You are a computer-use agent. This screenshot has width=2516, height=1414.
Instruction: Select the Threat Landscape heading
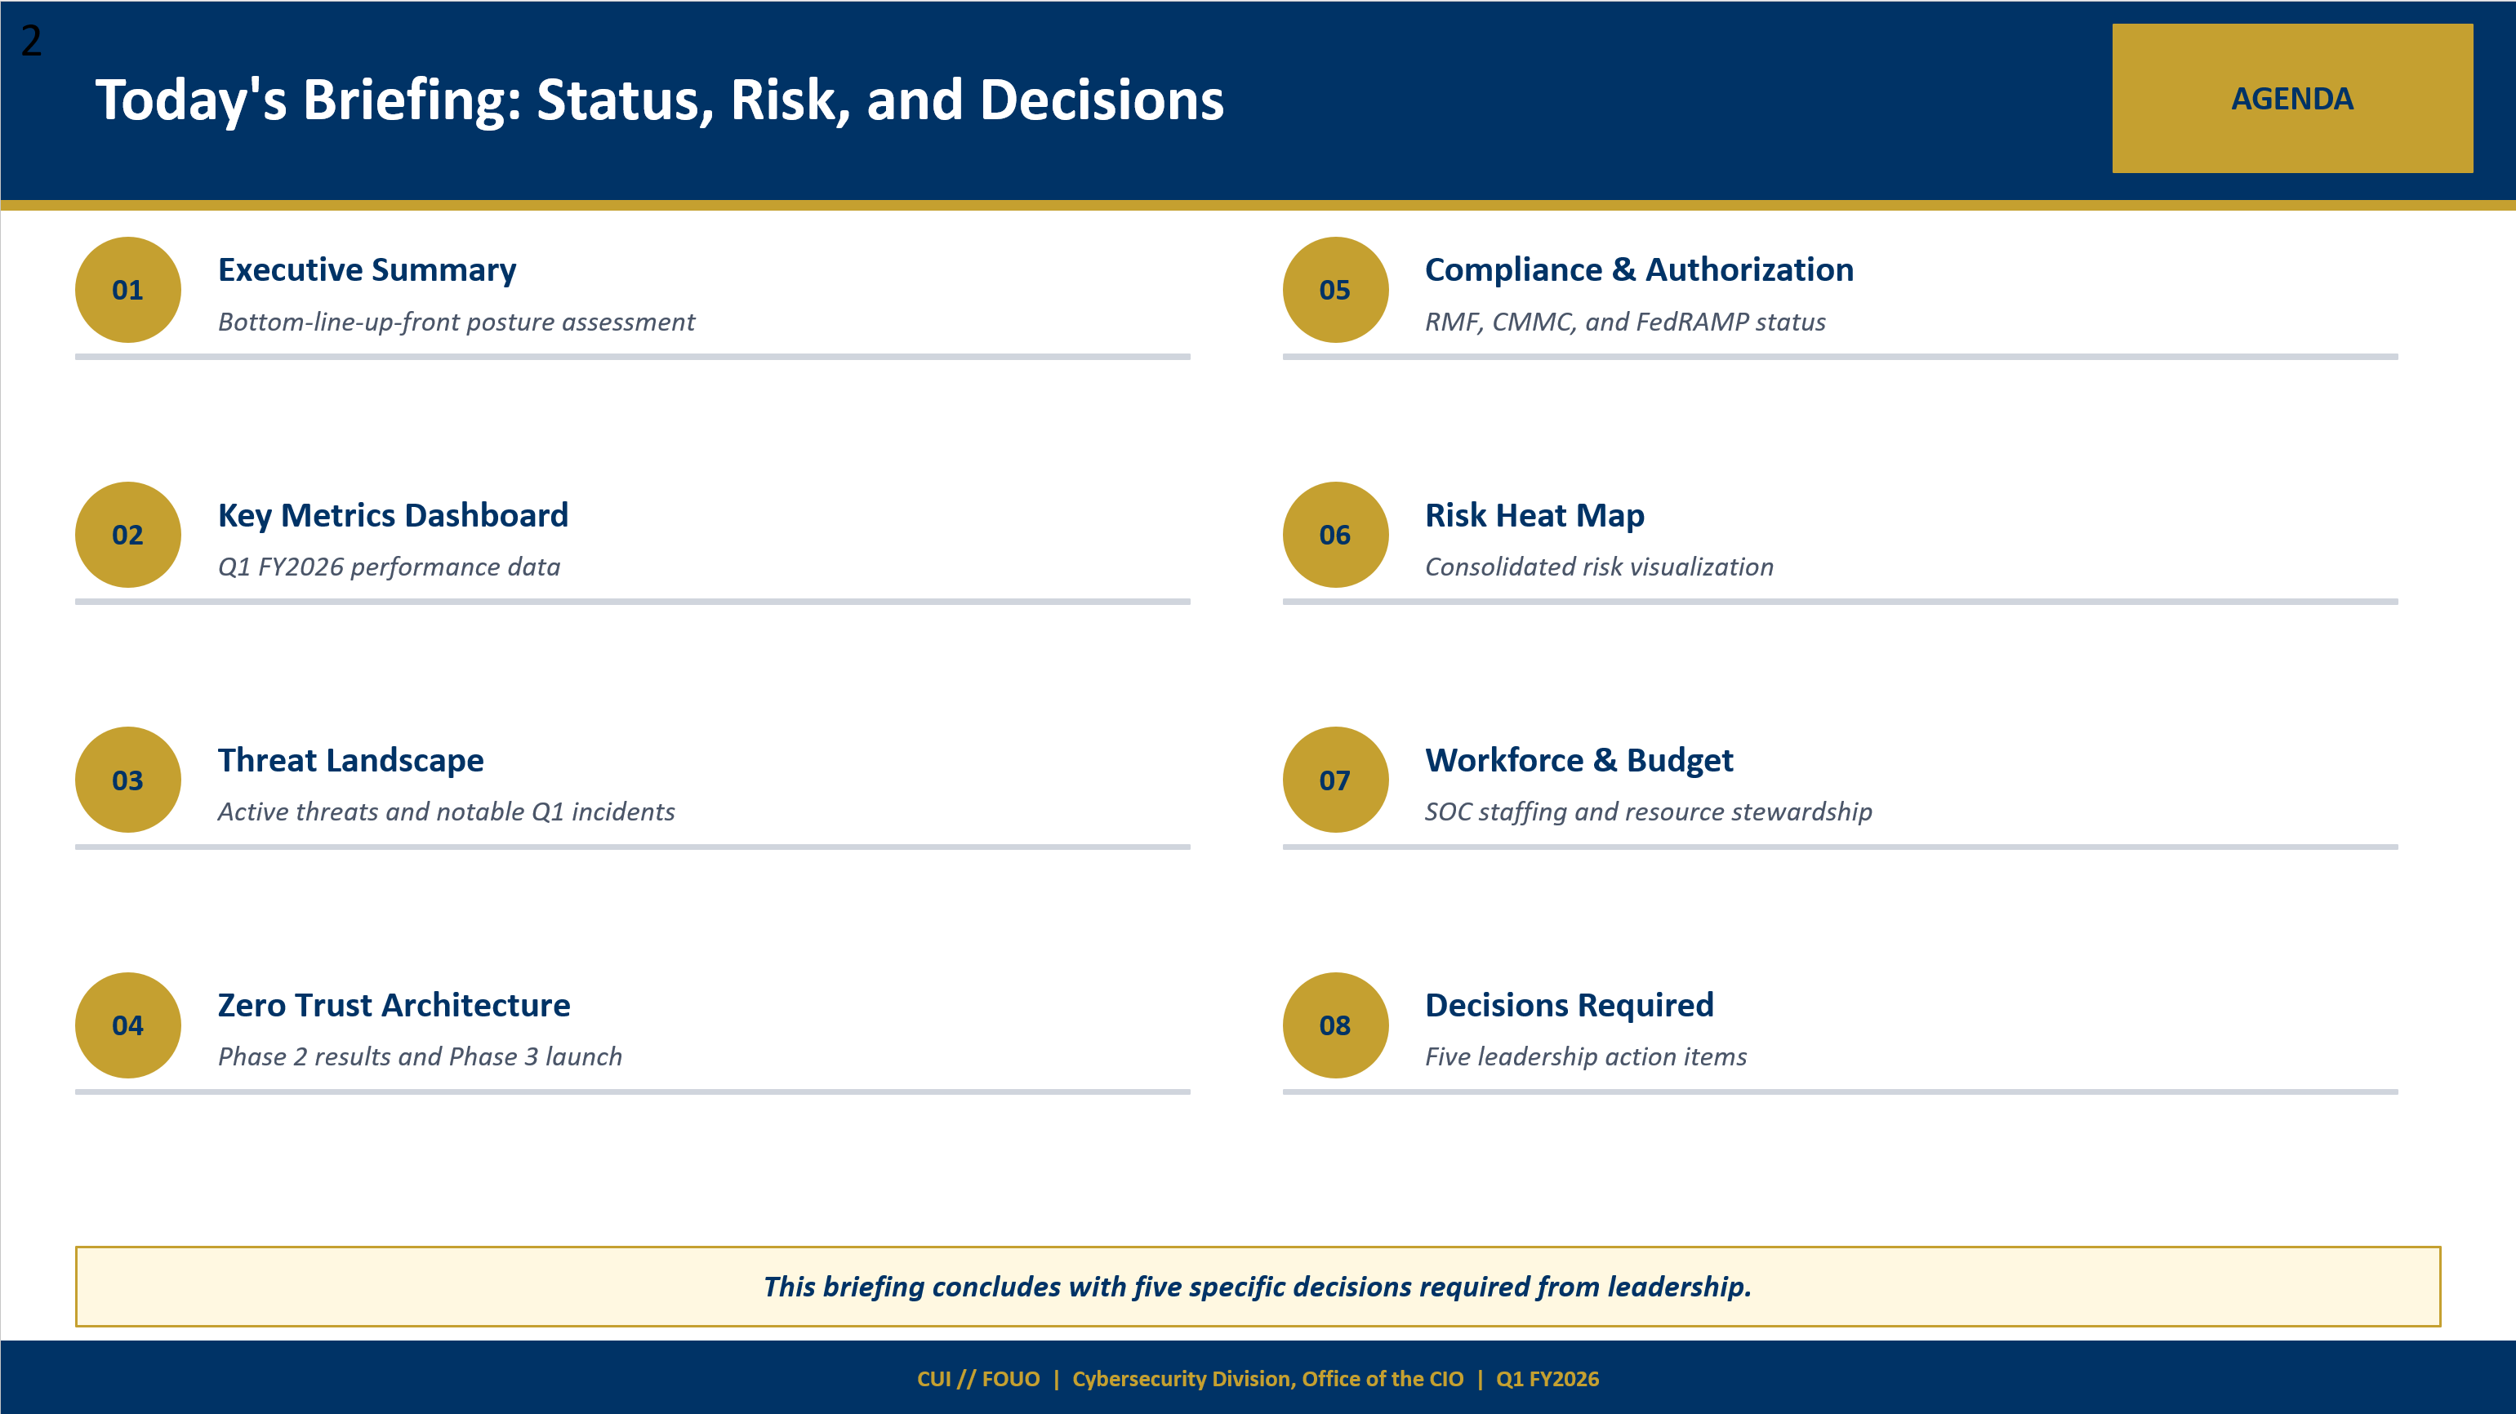tap(350, 761)
